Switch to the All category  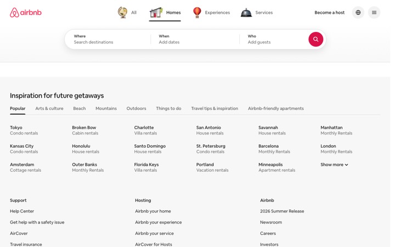click(x=134, y=13)
